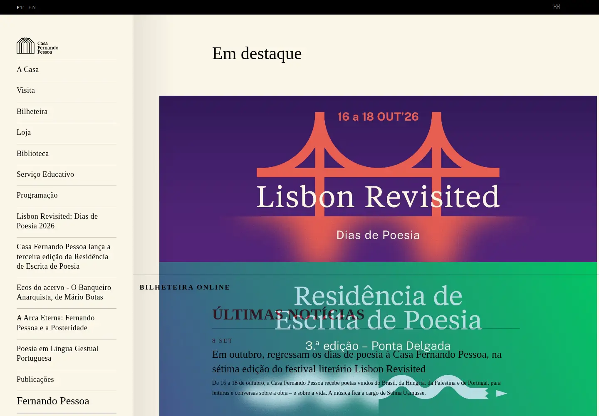
Task: Switch the site language to EN
Action: click(x=32, y=7)
